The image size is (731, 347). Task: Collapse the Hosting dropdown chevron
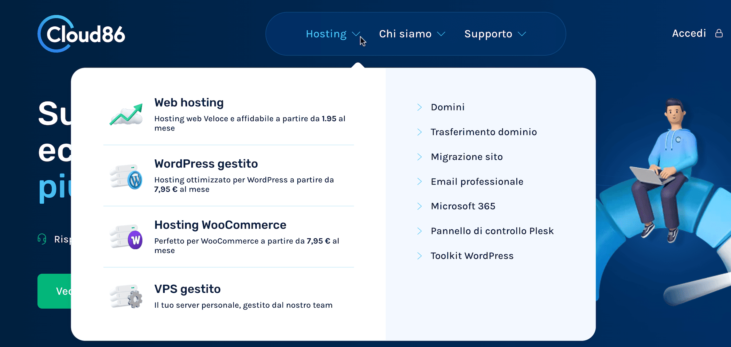356,34
